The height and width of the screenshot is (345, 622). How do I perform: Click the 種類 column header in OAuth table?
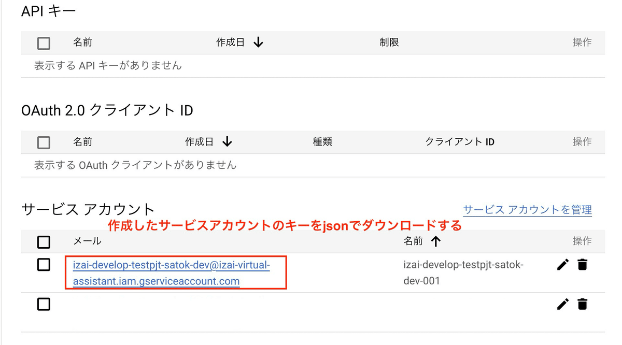tap(322, 141)
